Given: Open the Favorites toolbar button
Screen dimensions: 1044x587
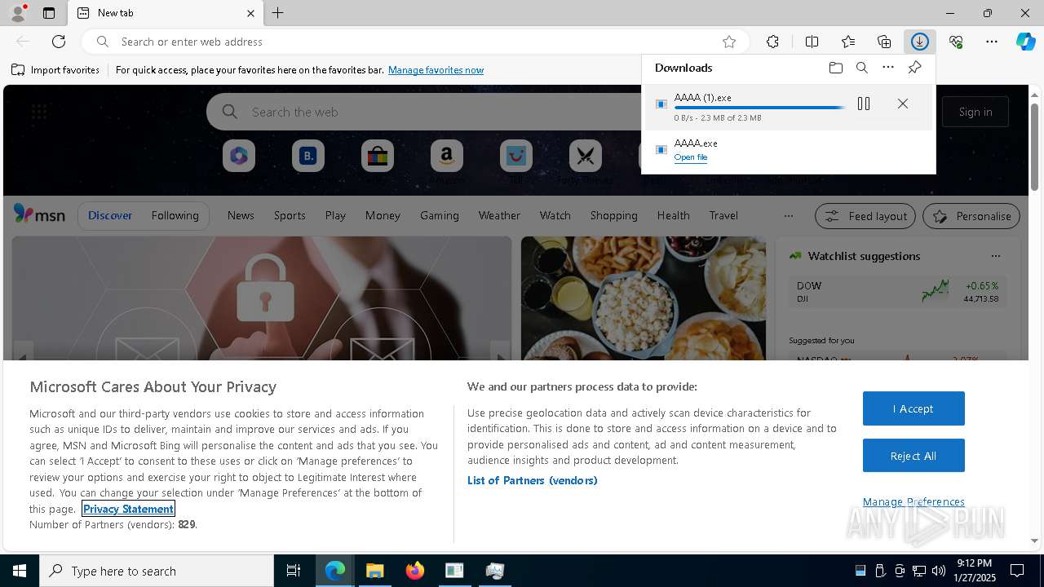Looking at the screenshot, I should (848, 42).
